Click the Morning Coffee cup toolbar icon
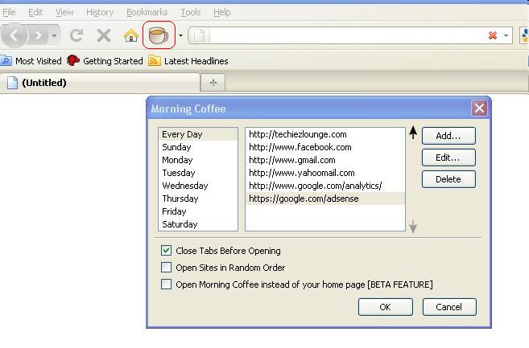Screen dimensions: 529x348 tap(159, 35)
